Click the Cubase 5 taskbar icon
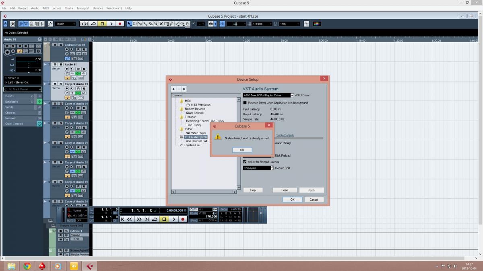Screen dimensions: 483x271 pyautogui.click(x=90, y=266)
